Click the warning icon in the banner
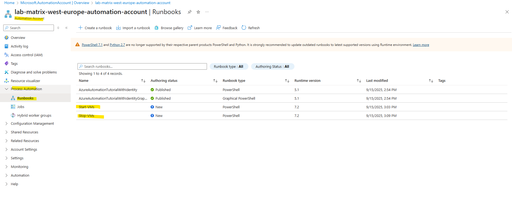The image size is (512, 199). (77, 45)
